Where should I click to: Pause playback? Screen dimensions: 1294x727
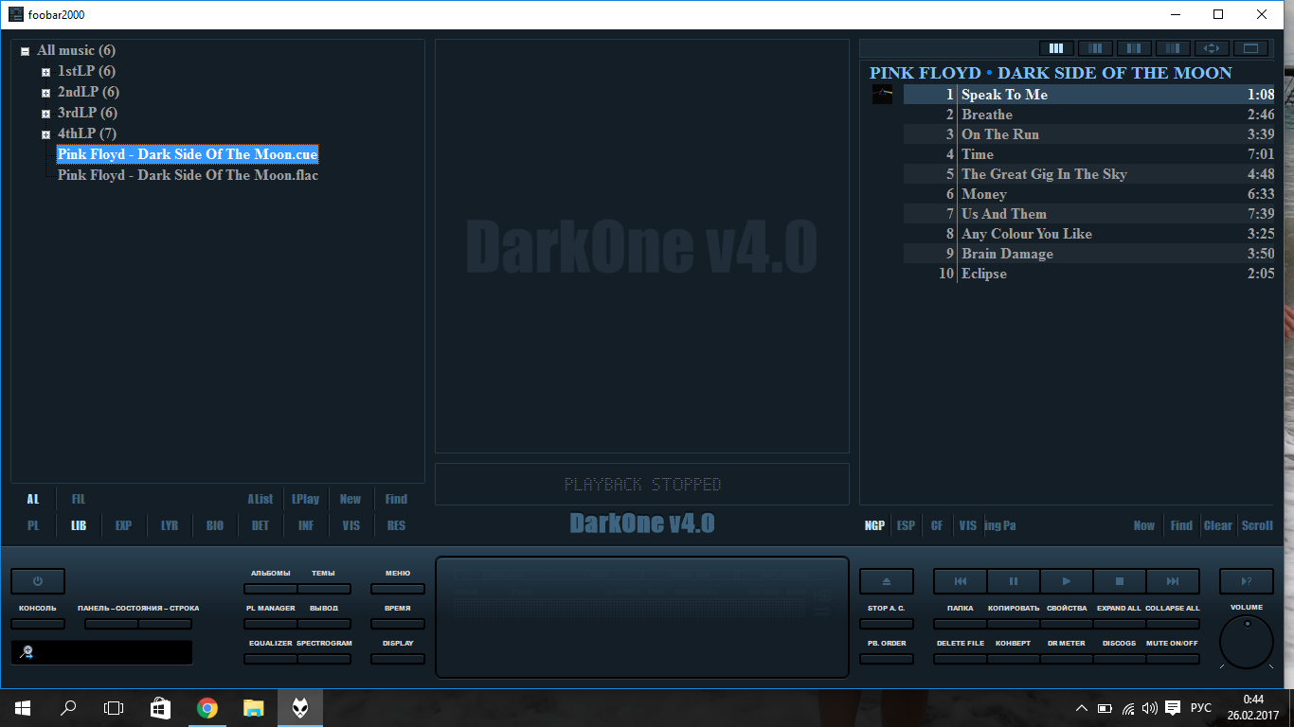[1014, 581]
